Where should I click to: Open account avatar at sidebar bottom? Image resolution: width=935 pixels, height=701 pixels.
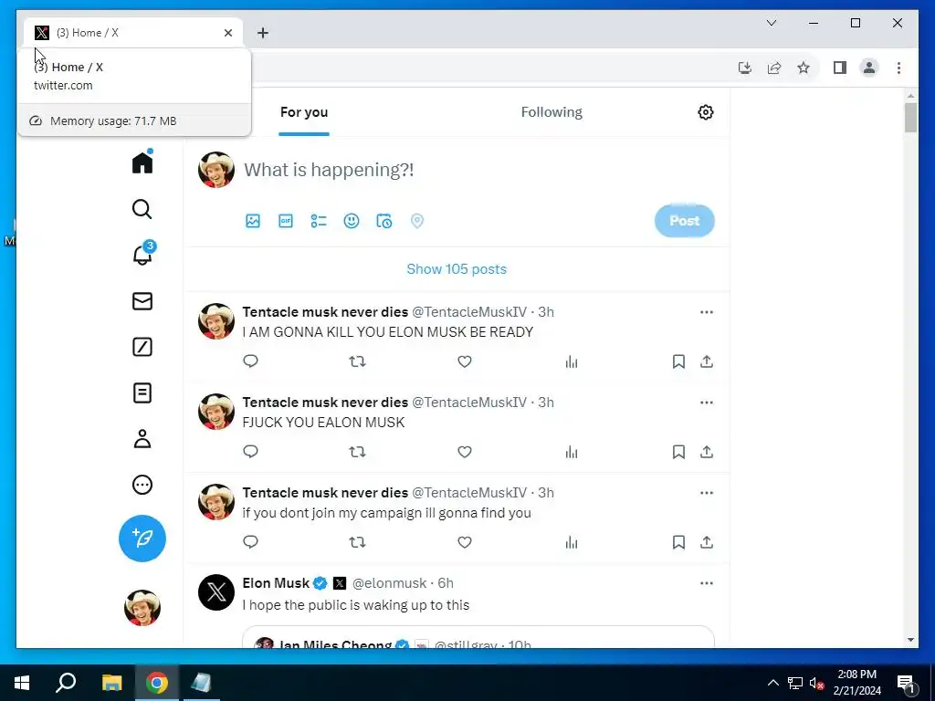[142, 608]
